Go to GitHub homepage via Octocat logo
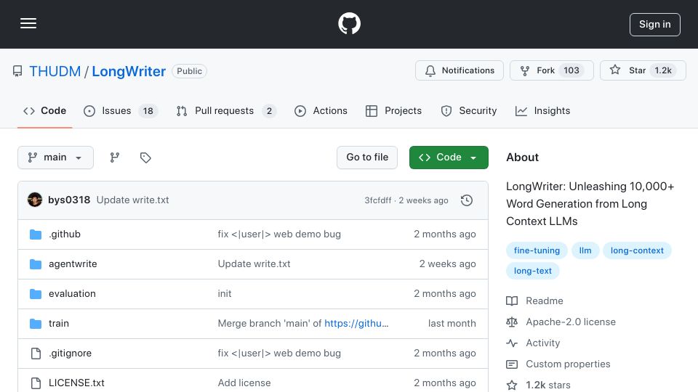The width and height of the screenshot is (698, 392). 349,23
